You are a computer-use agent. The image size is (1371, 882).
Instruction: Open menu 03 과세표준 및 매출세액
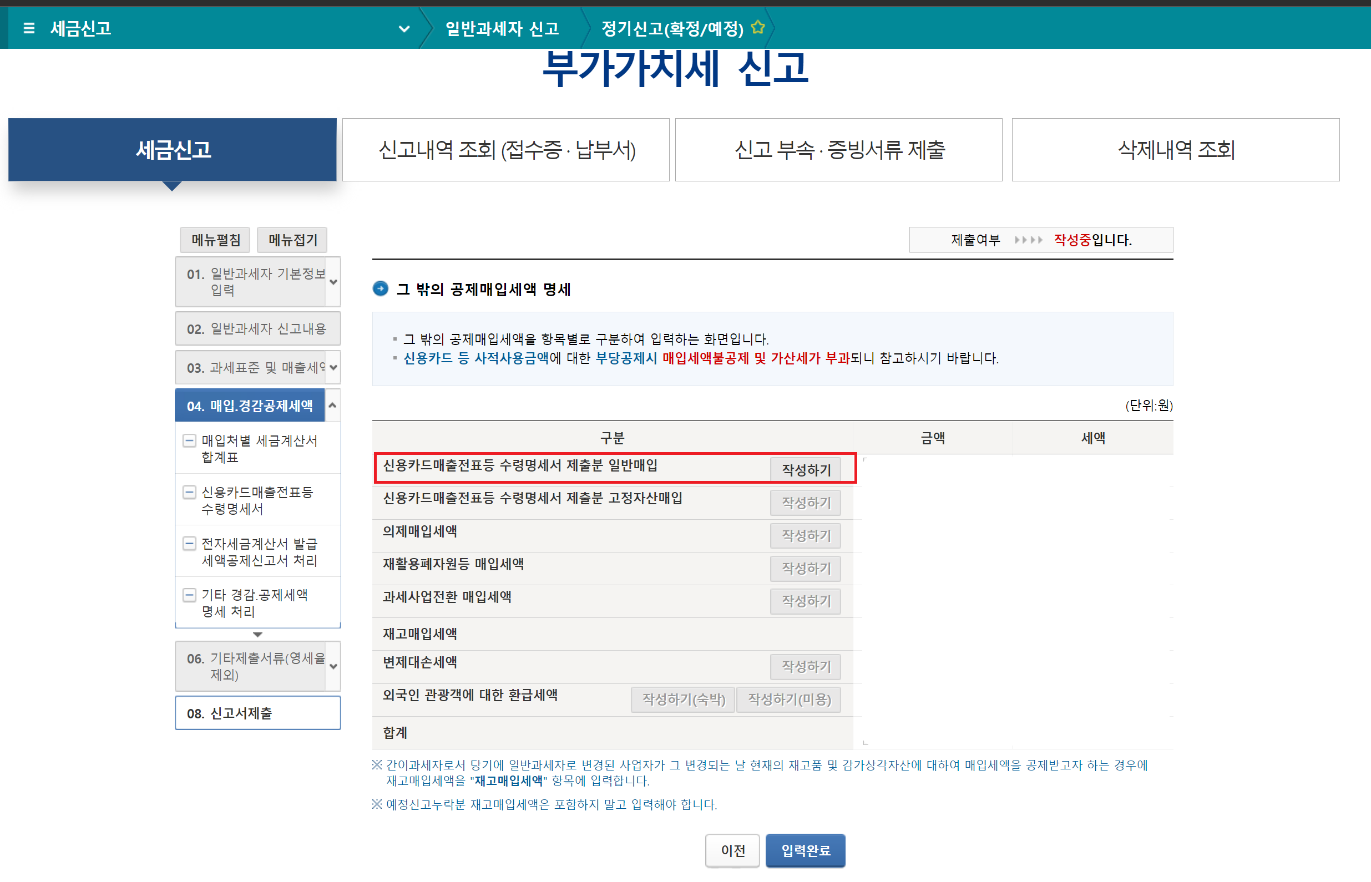(250, 367)
